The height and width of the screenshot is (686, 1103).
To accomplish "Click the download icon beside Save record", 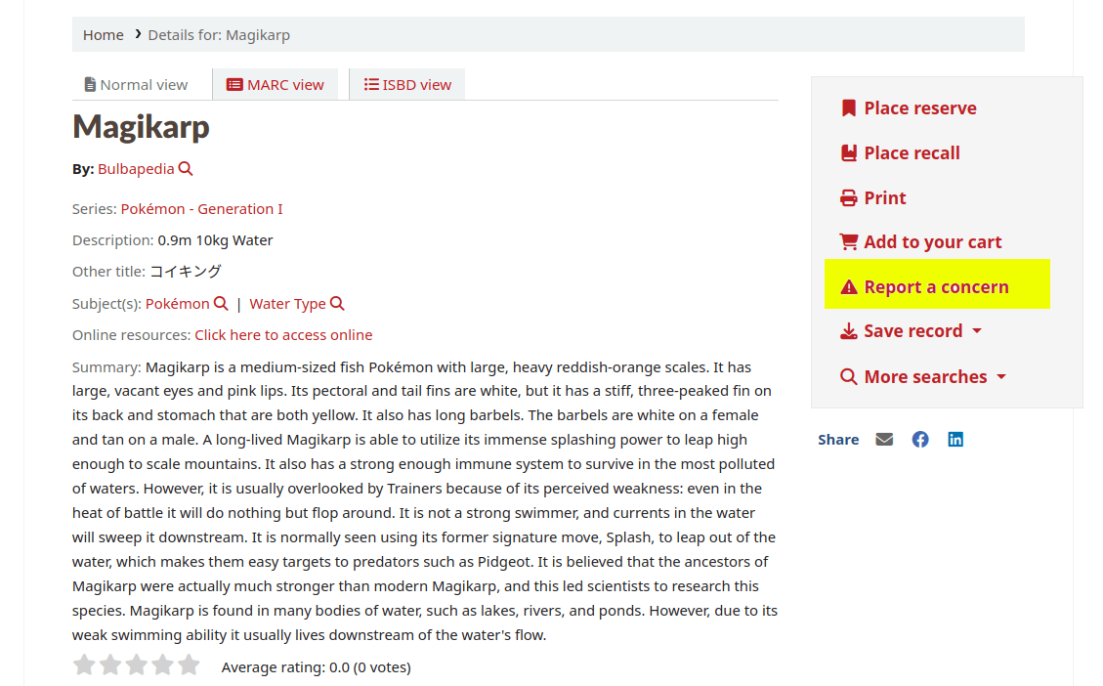I will click(848, 331).
